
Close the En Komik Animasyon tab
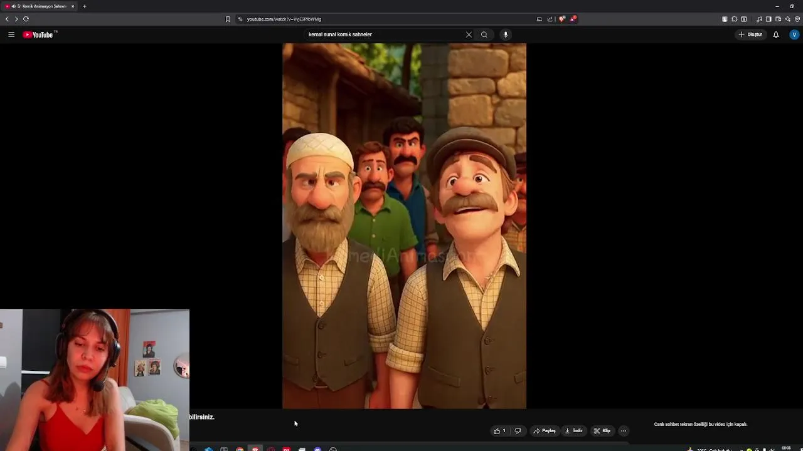coord(73,6)
